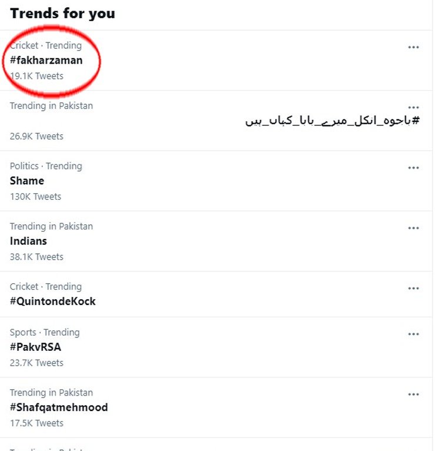Open the #QuintondeKock cricket trend
The image size is (435, 451).
pos(52,301)
